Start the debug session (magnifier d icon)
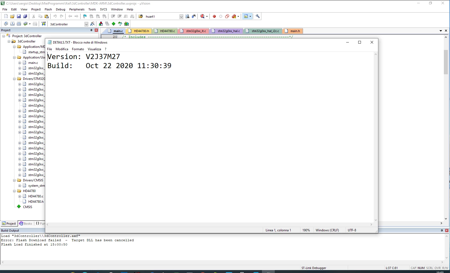450x273 pixels. (203, 16)
